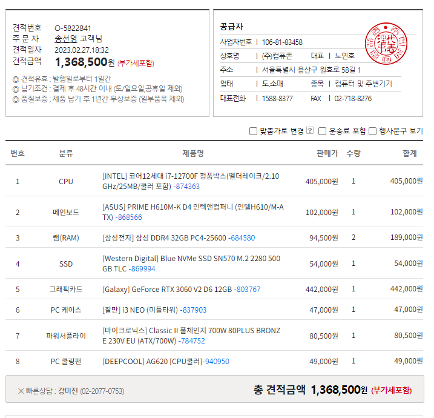The image size is (434, 418).
Task: Click the 판매가 column header
Action: [x=327, y=153]
